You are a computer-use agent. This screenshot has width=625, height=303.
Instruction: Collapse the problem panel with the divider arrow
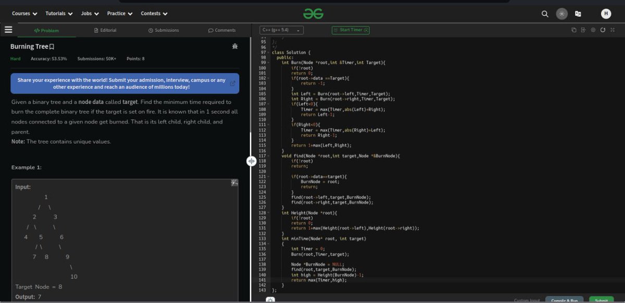coord(252,161)
